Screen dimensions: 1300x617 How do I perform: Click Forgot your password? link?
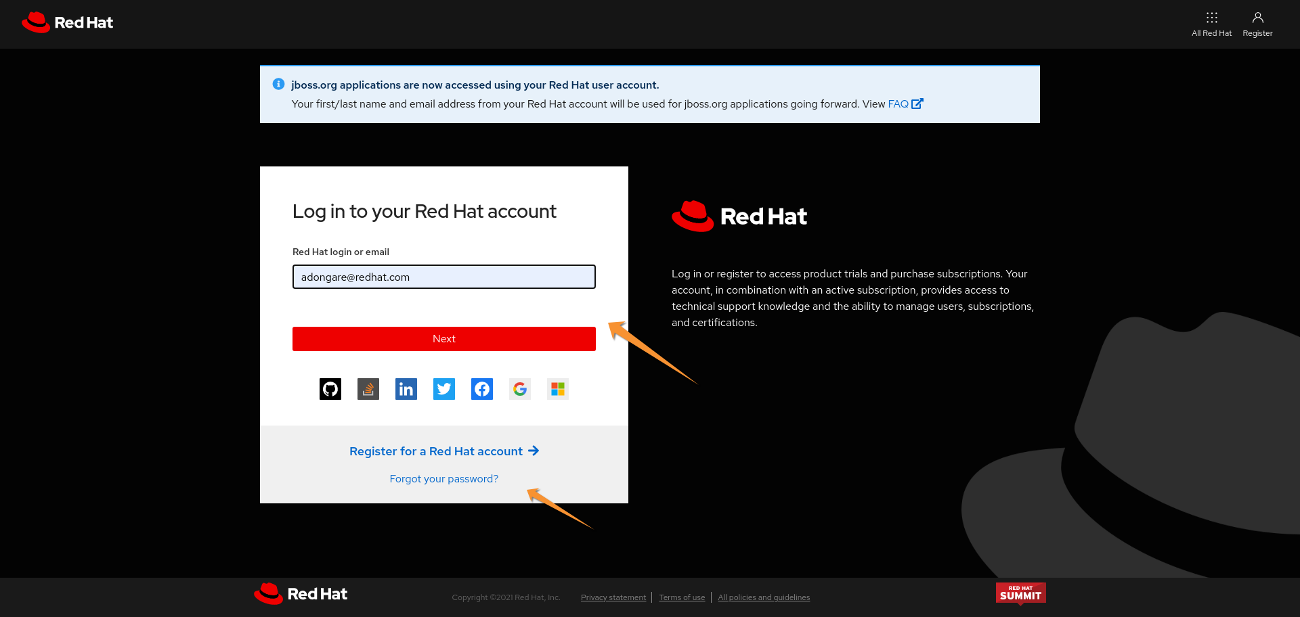[x=444, y=479]
